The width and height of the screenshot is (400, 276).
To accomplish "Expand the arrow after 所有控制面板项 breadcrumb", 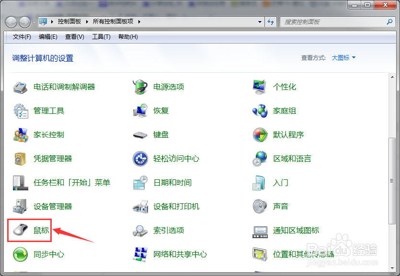I will point(139,22).
